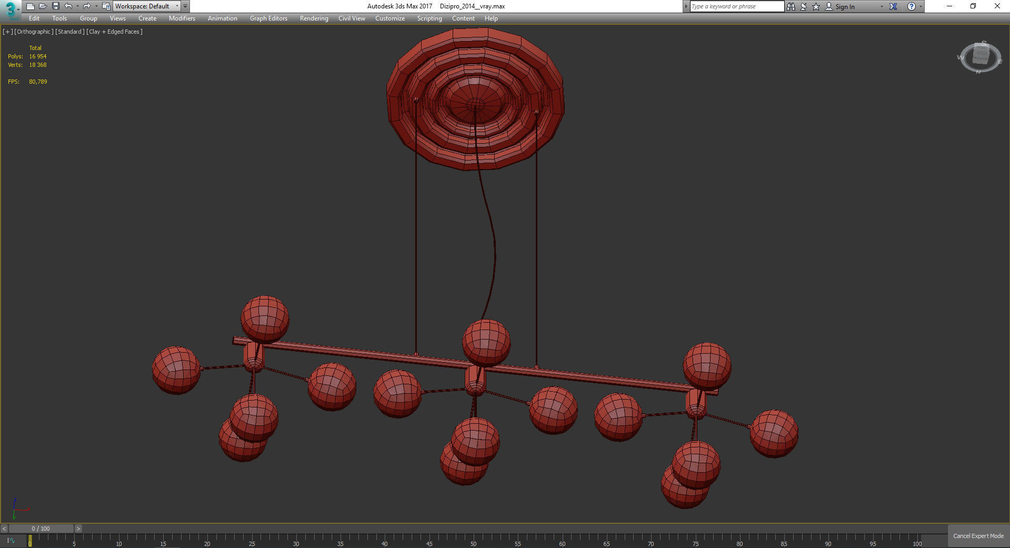Open the Customize menu
1010x548 pixels.
390,18
